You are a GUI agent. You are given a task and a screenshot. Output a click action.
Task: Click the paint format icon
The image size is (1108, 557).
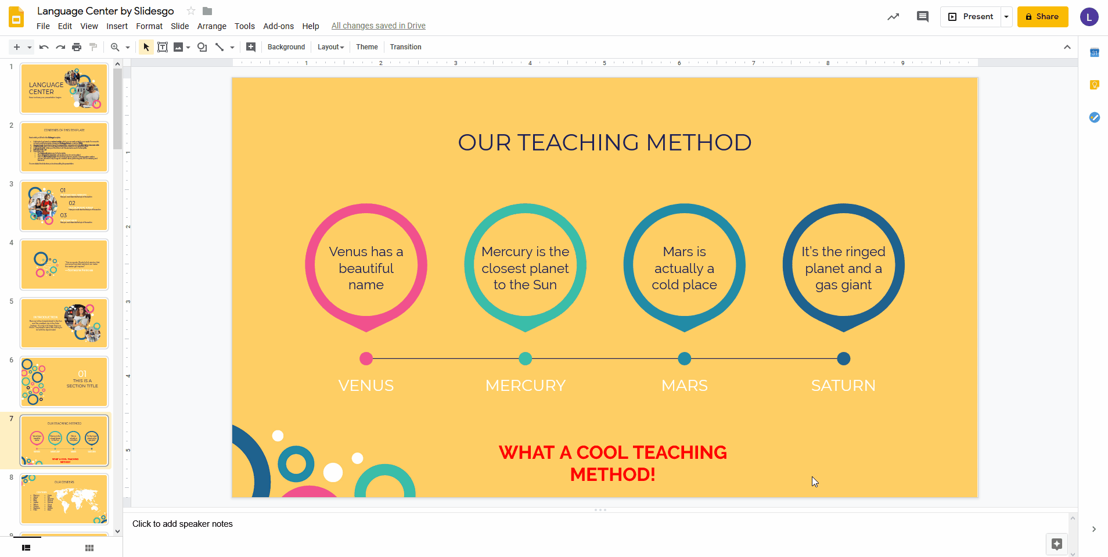pyautogui.click(x=93, y=47)
